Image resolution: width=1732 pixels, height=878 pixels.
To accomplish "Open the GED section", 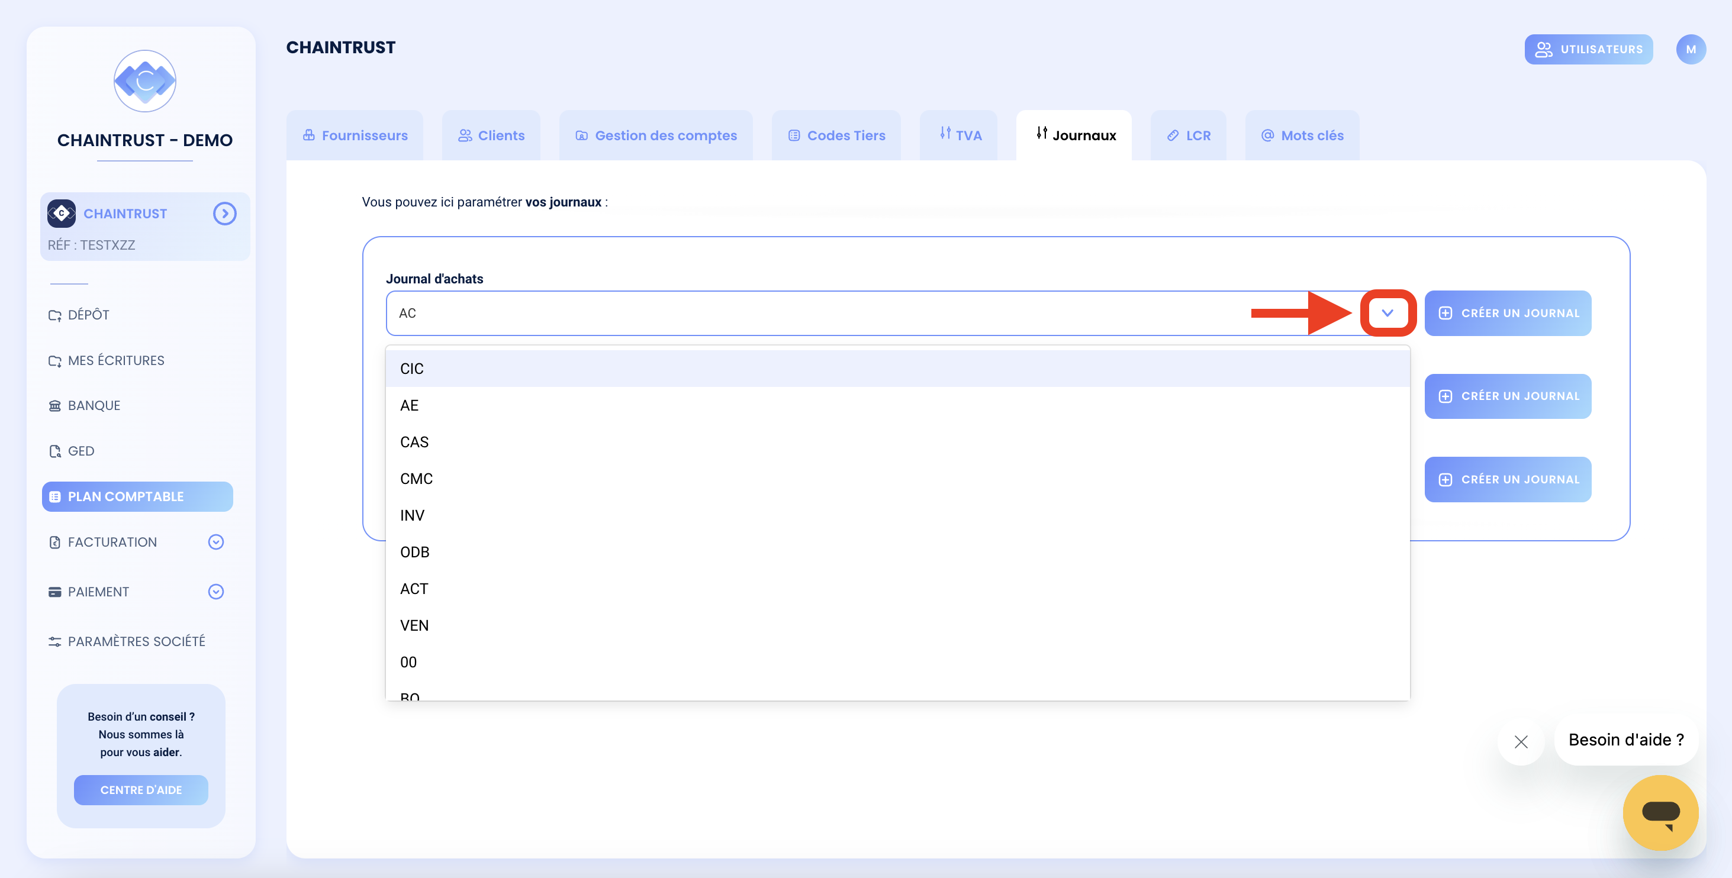I will [x=71, y=451].
